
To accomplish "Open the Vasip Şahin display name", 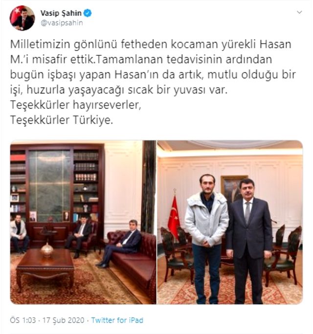I will click(61, 13).
